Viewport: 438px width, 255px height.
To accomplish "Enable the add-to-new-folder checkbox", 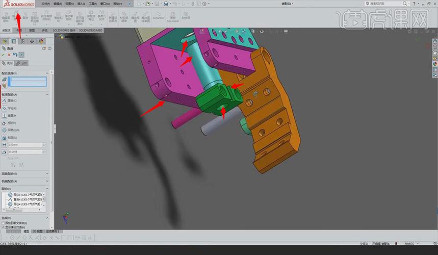I will [3, 223].
